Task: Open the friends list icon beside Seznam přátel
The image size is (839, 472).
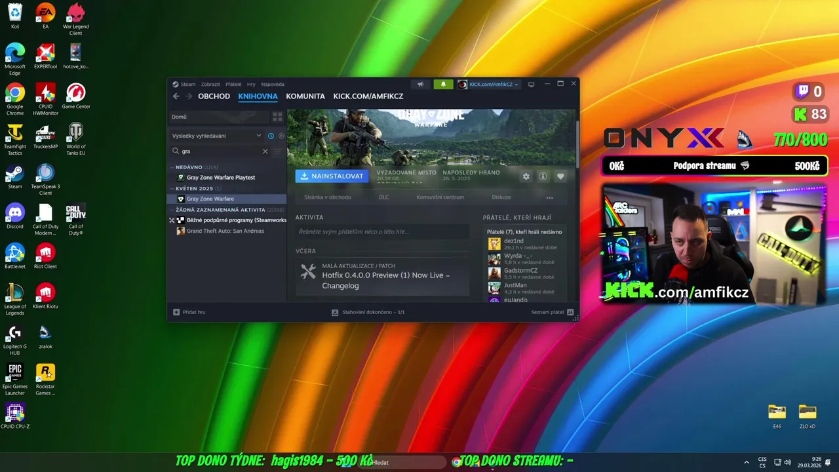Action: pos(570,312)
